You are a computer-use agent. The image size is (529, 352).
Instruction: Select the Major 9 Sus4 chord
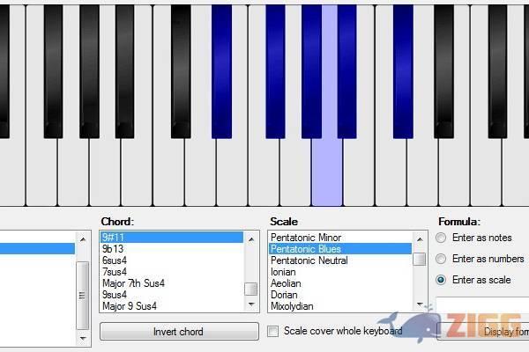click(171, 306)
